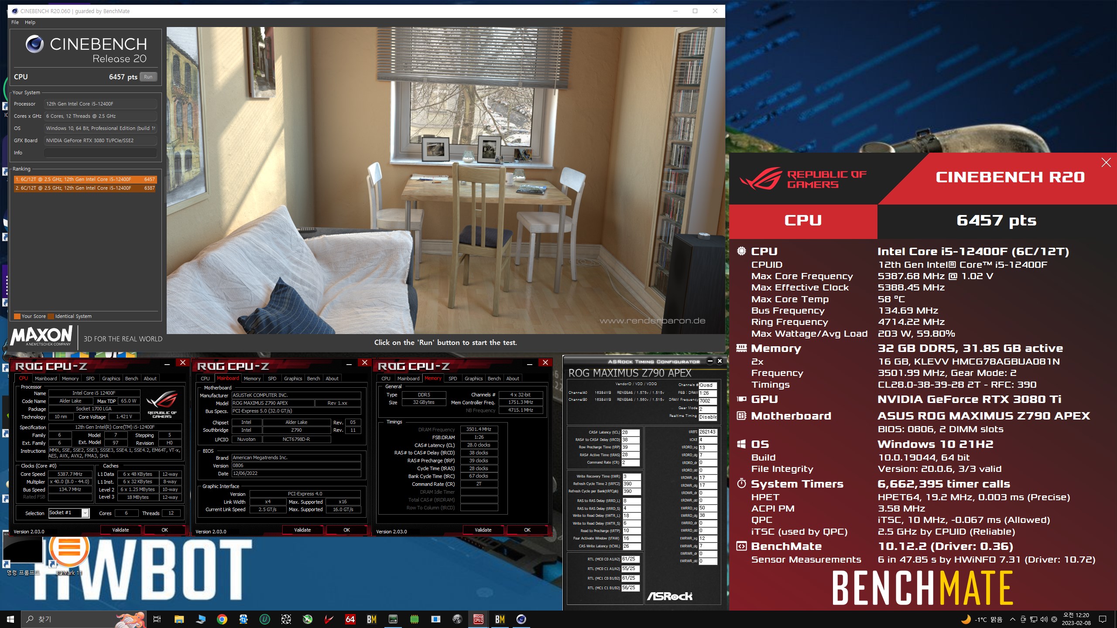Select the ranking row scoring 6387
The height and width of the screenshot is (628, 1117).
(x=85, y=188)
